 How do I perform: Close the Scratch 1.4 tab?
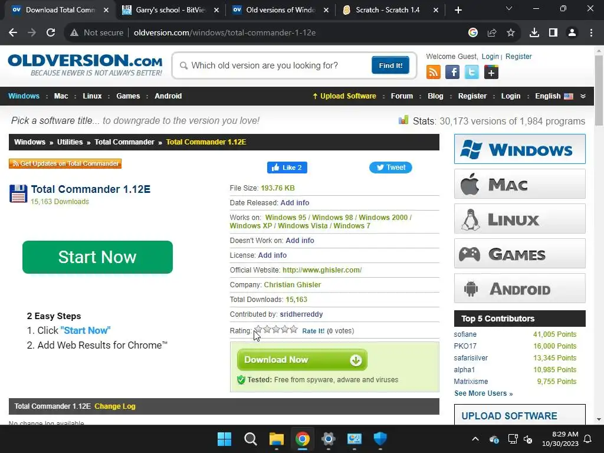pos(436,10)
